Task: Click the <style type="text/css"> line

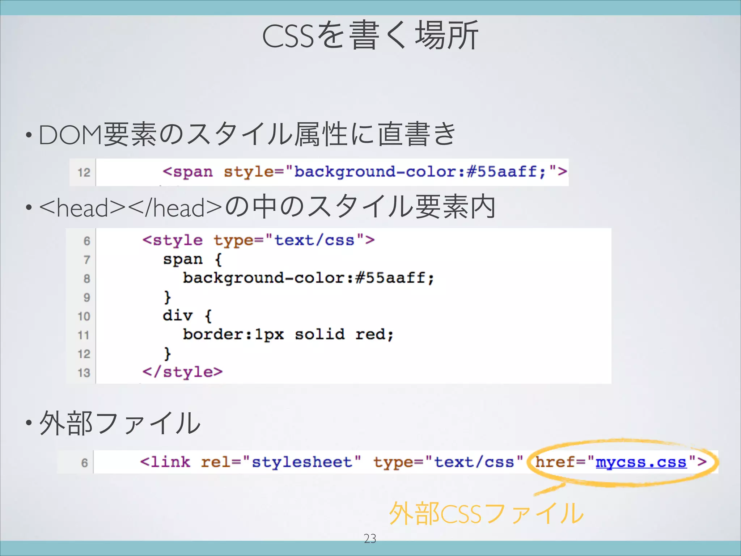Action: [258, 240]
